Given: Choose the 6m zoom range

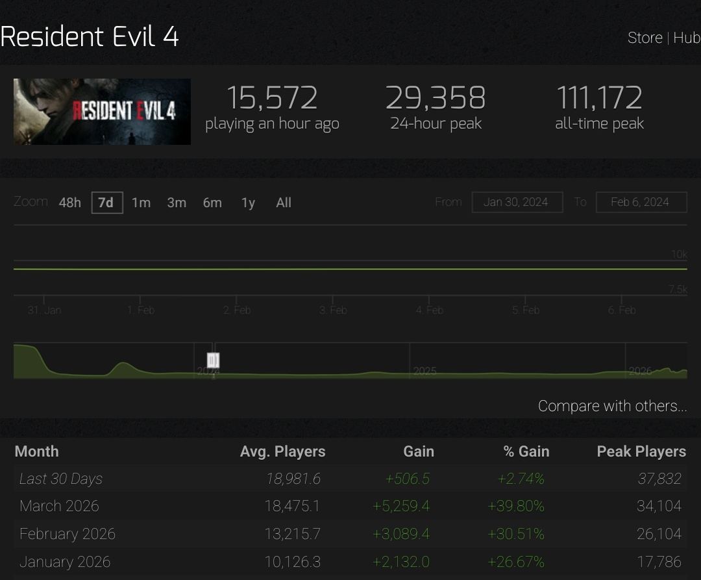Looking at the screenshot, I should (212, 203).
